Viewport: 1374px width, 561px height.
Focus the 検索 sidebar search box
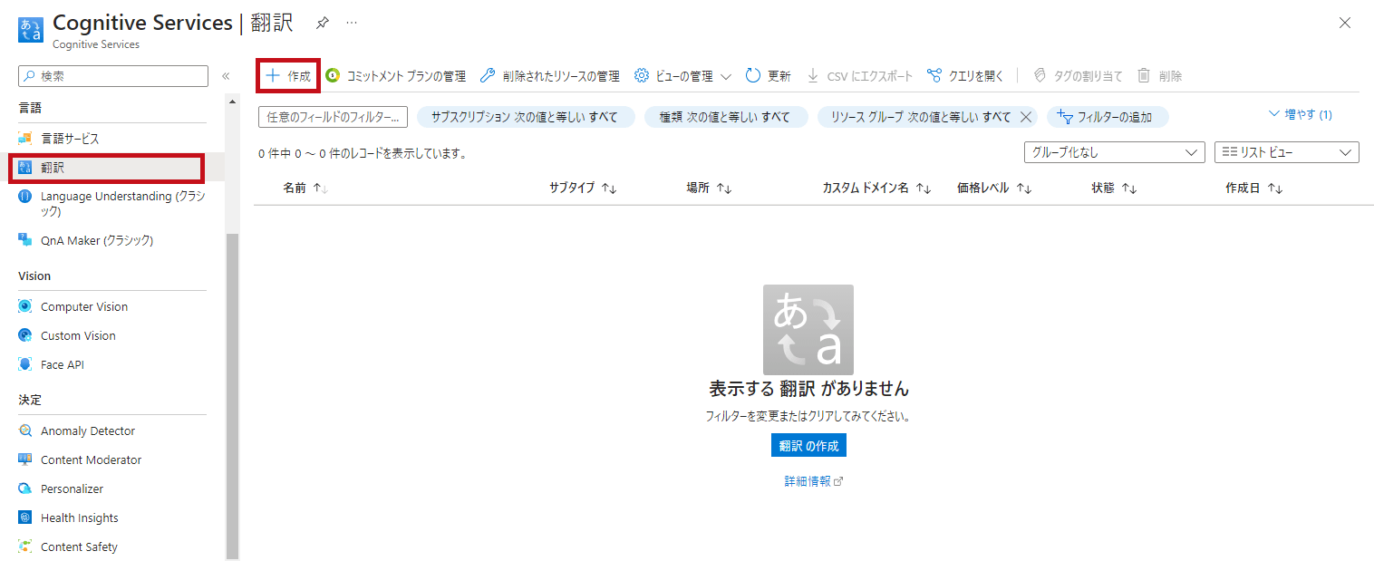(x=113, y=76)
